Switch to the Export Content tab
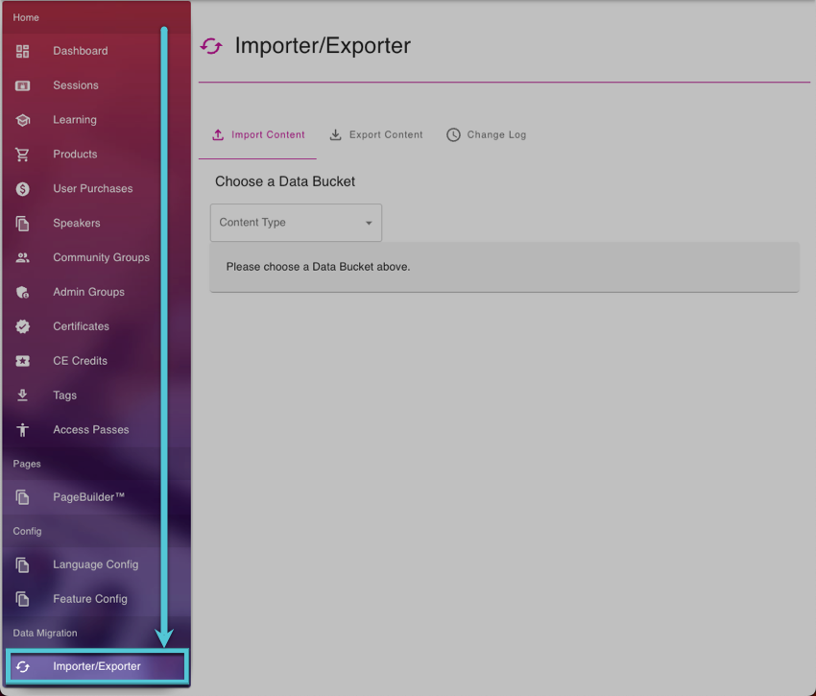816x696 pixels. click(x=375, y=134)
